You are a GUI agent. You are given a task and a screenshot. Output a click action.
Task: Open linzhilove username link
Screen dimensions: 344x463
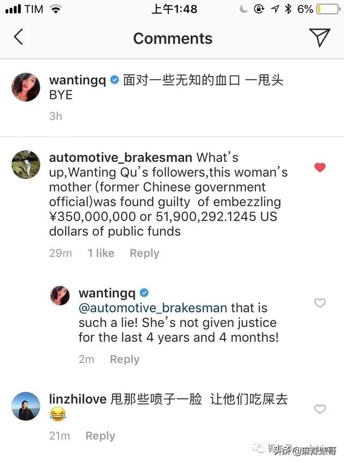click(78, 399)
